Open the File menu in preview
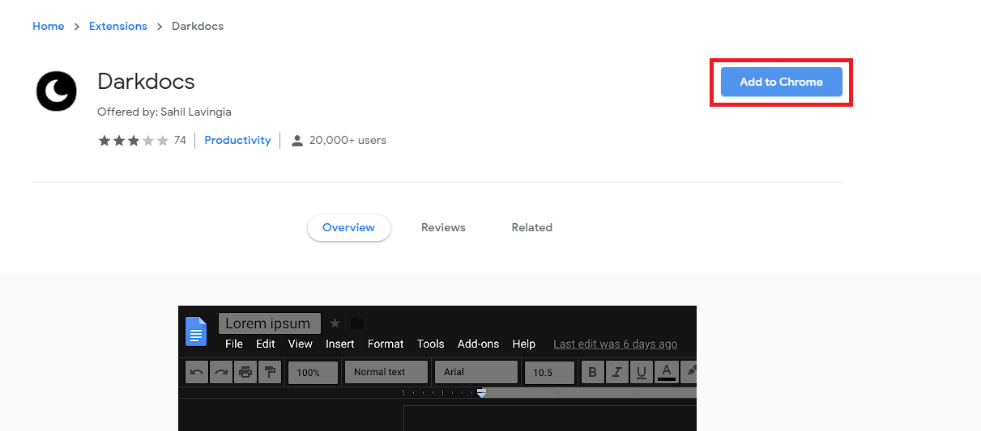The image size is (981, 431). pos(234,344)
